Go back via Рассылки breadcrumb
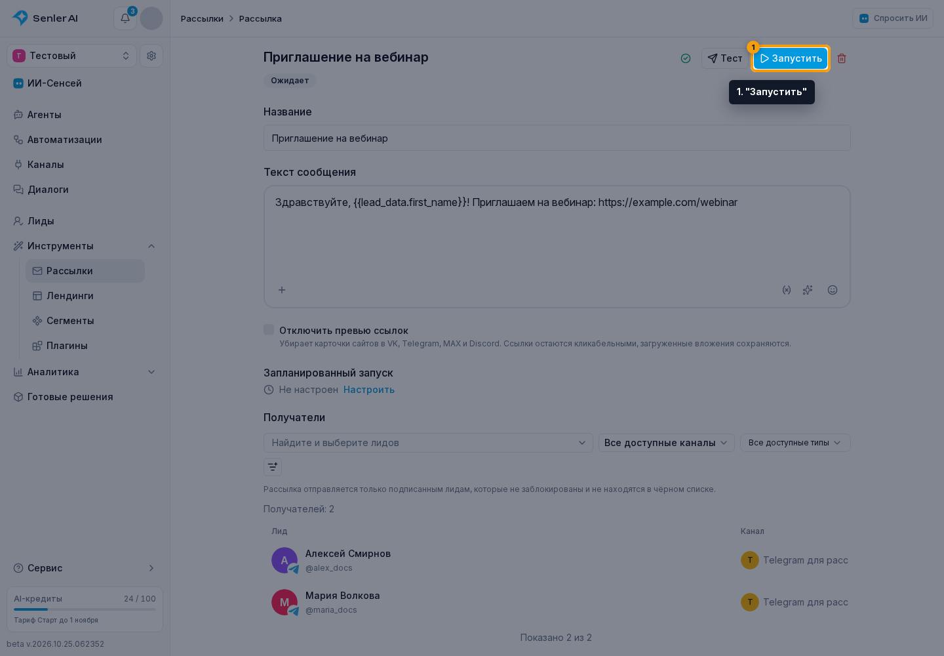 [202, 18]
